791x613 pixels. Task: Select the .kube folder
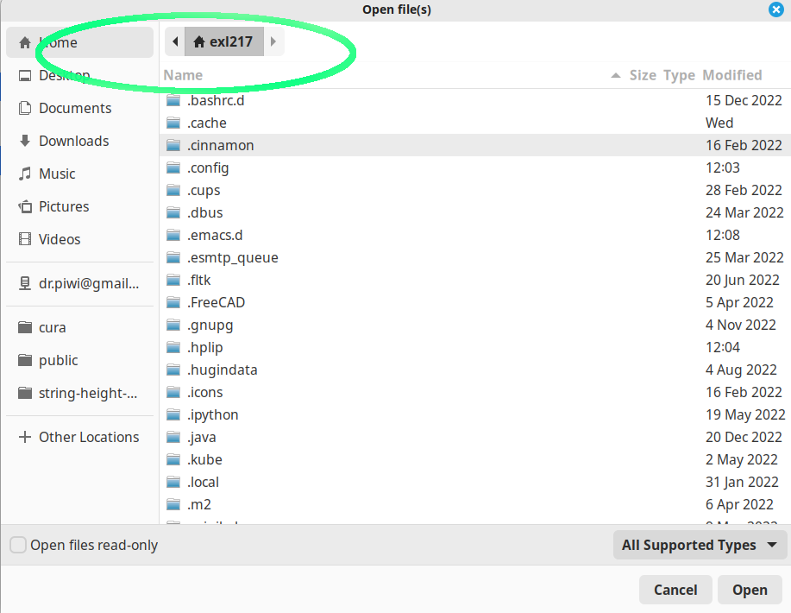474,459
